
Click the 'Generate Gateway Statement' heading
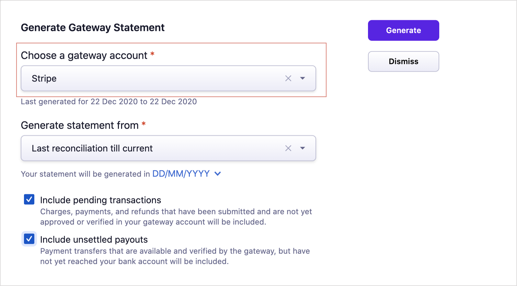93,28
